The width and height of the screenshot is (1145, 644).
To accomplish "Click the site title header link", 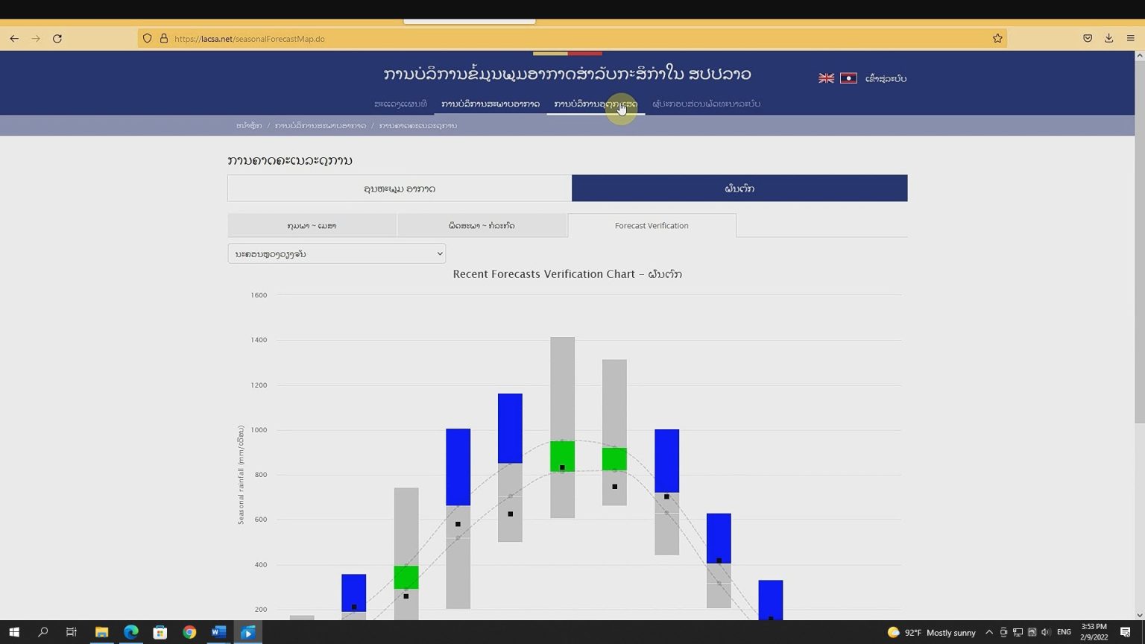I will (x=567, y=74).
